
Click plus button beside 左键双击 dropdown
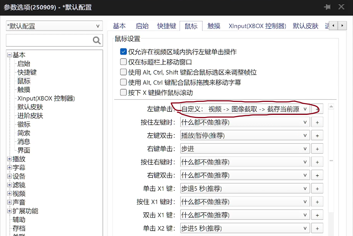pyautogui.click(x=317, y=135)
